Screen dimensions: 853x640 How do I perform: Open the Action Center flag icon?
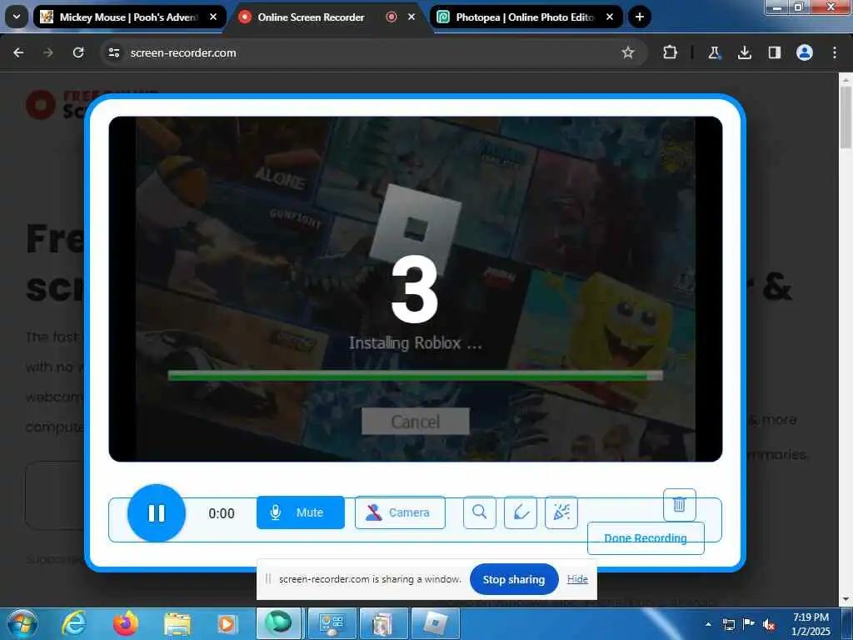pyautogui.click(x=749, y=624)
